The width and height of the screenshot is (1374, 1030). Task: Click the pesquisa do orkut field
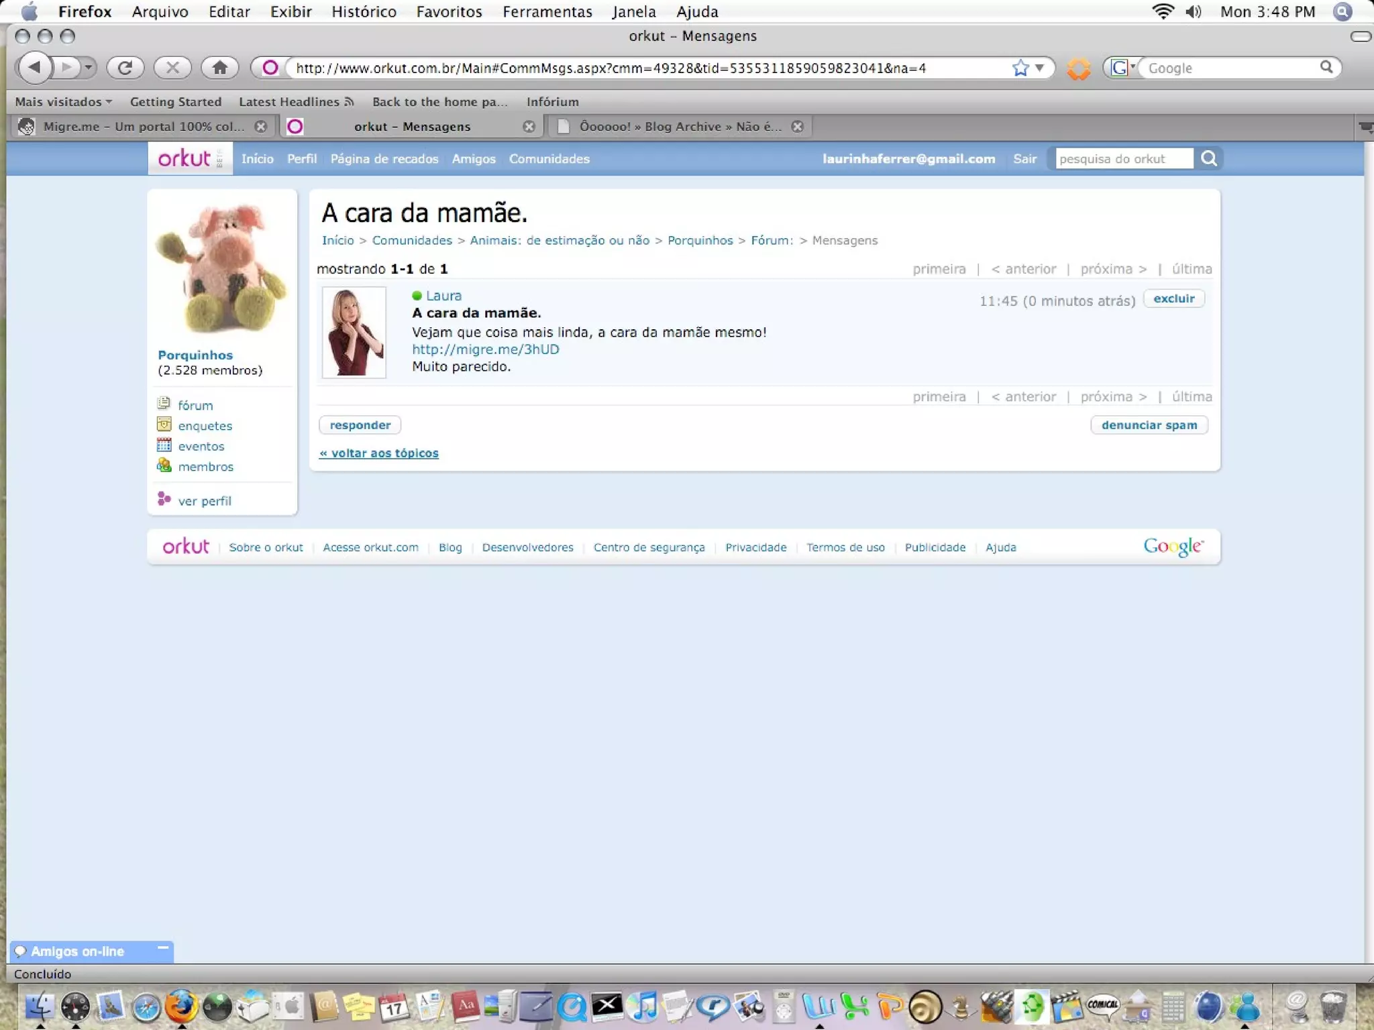[x=1123, y=159]
